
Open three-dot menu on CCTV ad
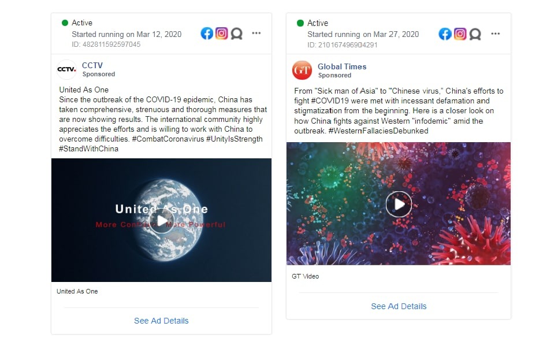tap(256, 33)
